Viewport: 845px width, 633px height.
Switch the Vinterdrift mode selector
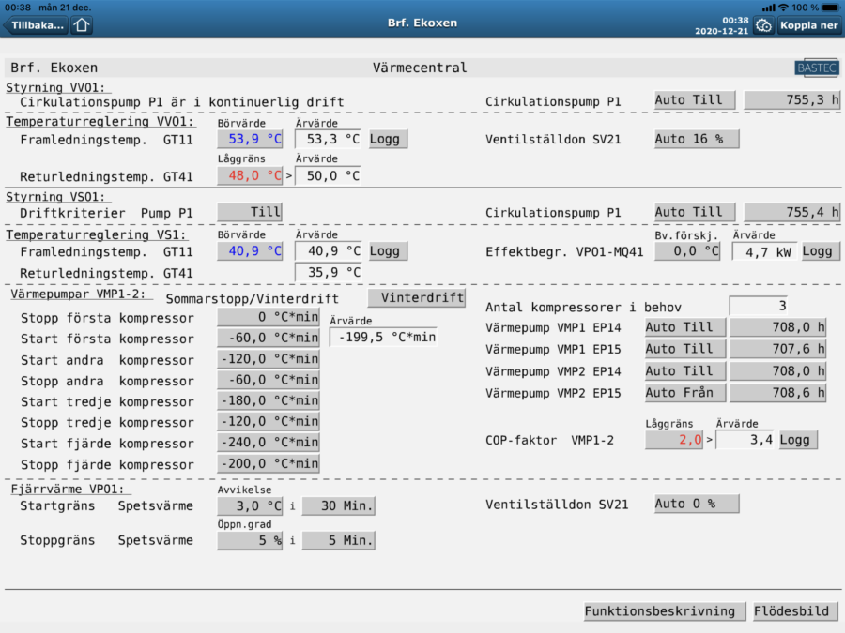click(x=417, y=297)
